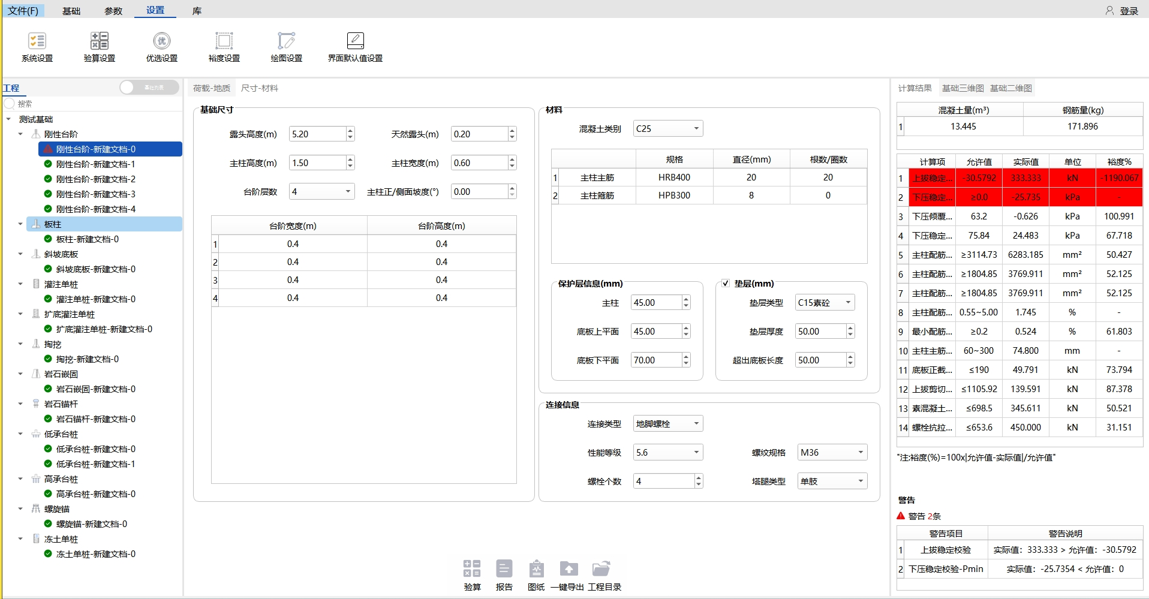Open the 基础三维图 tab
Image resolution: width=1149 pixels, height=599 pixels.
point(962,88)
